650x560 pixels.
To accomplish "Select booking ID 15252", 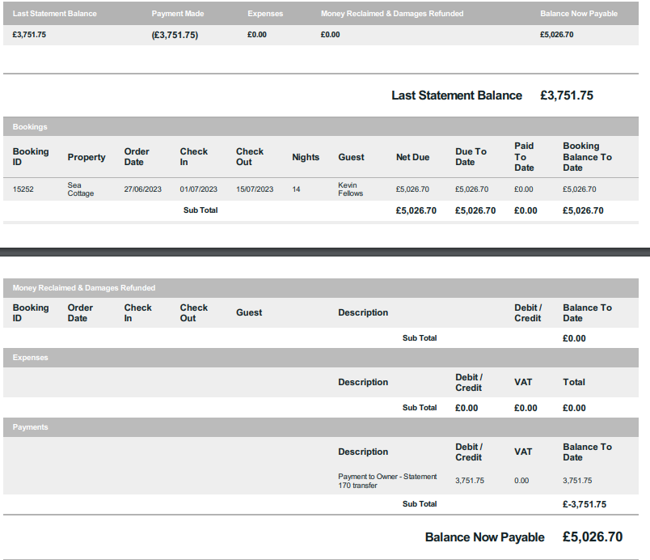I will (x=23, y=189).
